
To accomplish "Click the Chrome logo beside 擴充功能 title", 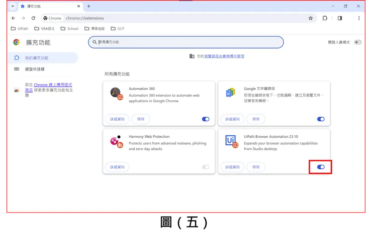I will tap(17, 43).
